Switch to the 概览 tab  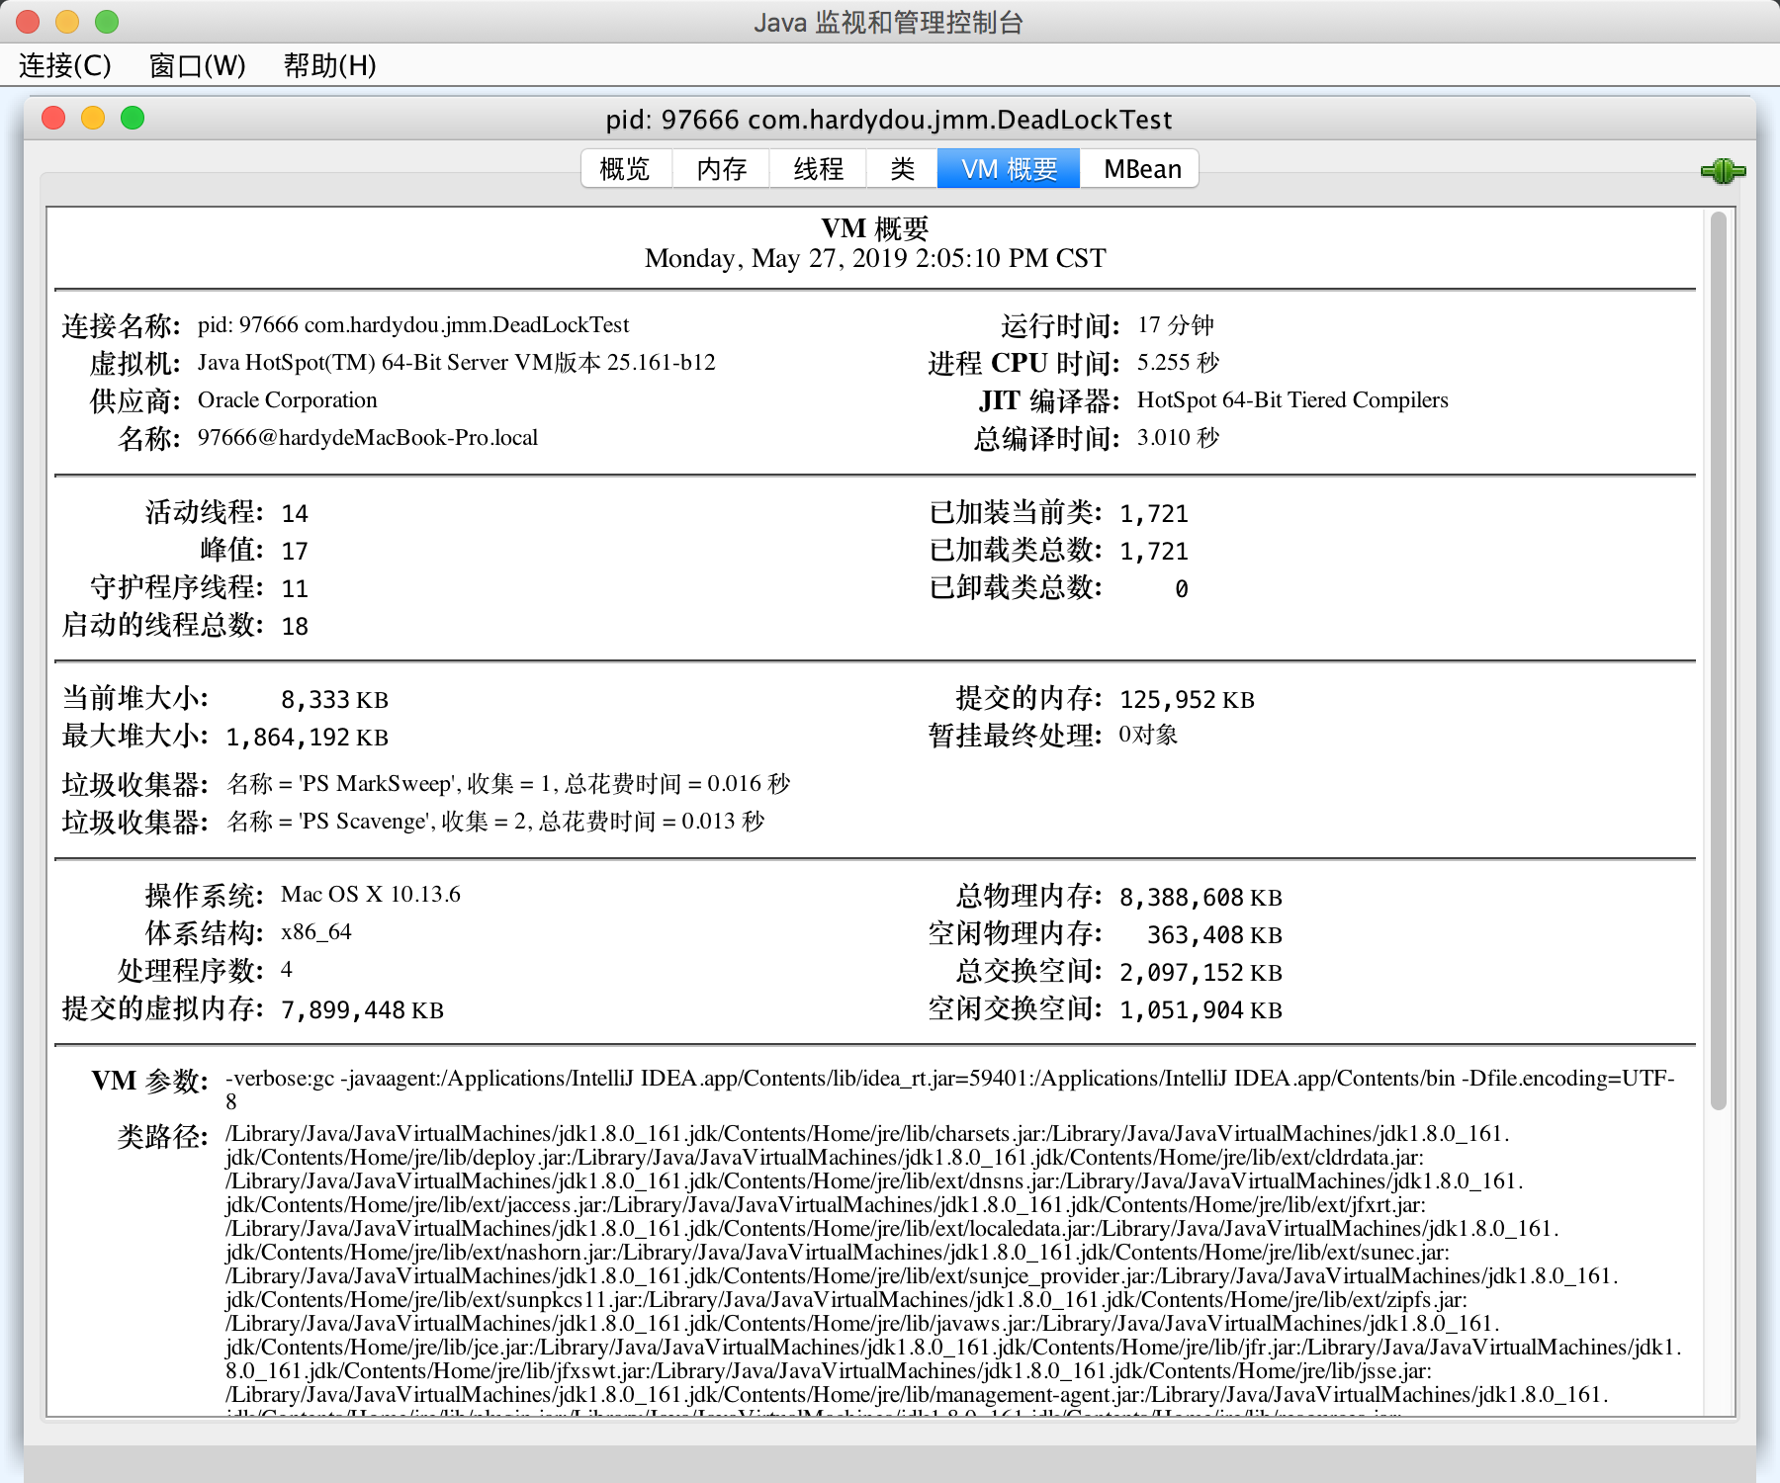pyautogui.click(x=625, y=169)
